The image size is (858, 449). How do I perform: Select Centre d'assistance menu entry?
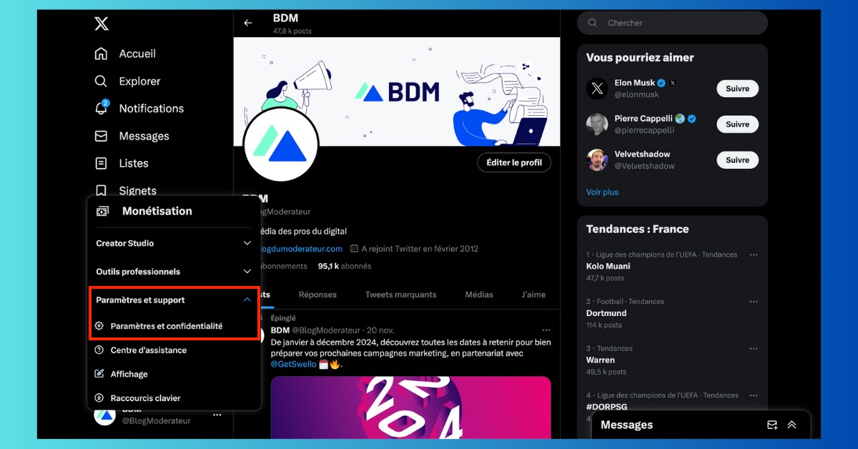[x=174, y=350]
